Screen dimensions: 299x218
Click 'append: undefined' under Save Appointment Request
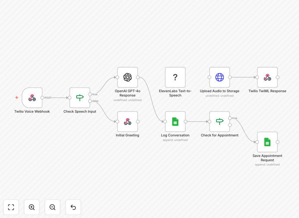(x=267, y=164)
